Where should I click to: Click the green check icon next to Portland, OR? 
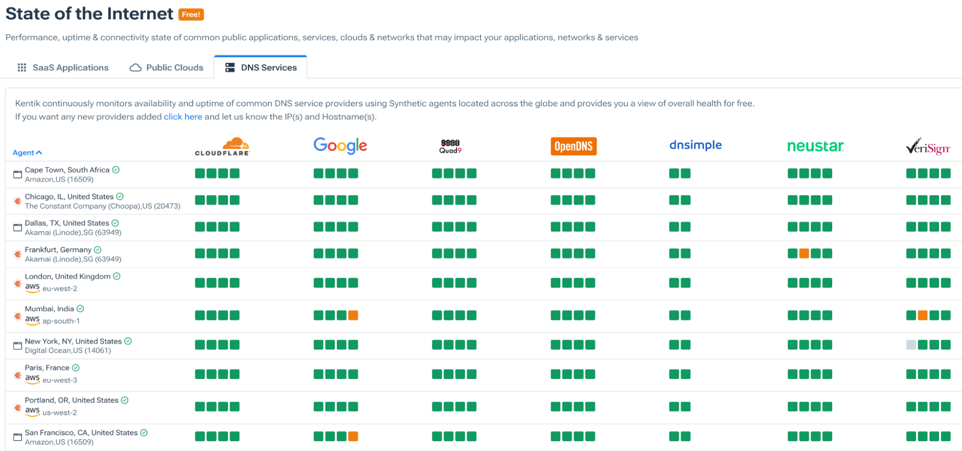pyautogui.click(x=125, y=400)
